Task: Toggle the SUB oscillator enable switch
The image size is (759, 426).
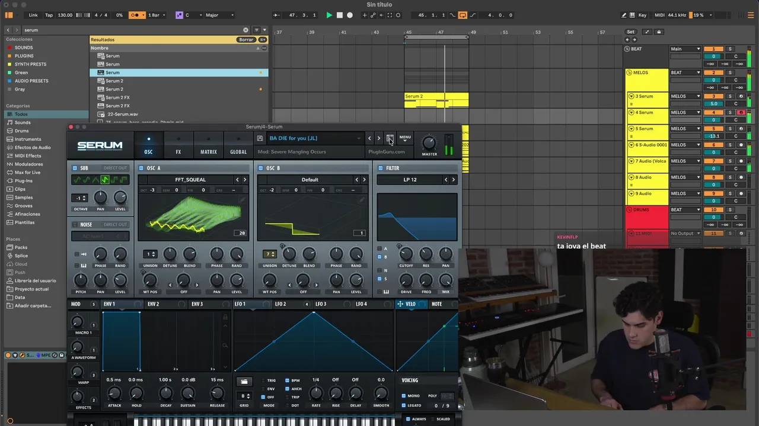Action: (75, 168)
